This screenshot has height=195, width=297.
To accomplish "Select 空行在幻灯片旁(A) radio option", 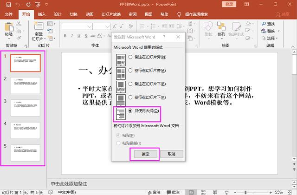I will 130,70.
